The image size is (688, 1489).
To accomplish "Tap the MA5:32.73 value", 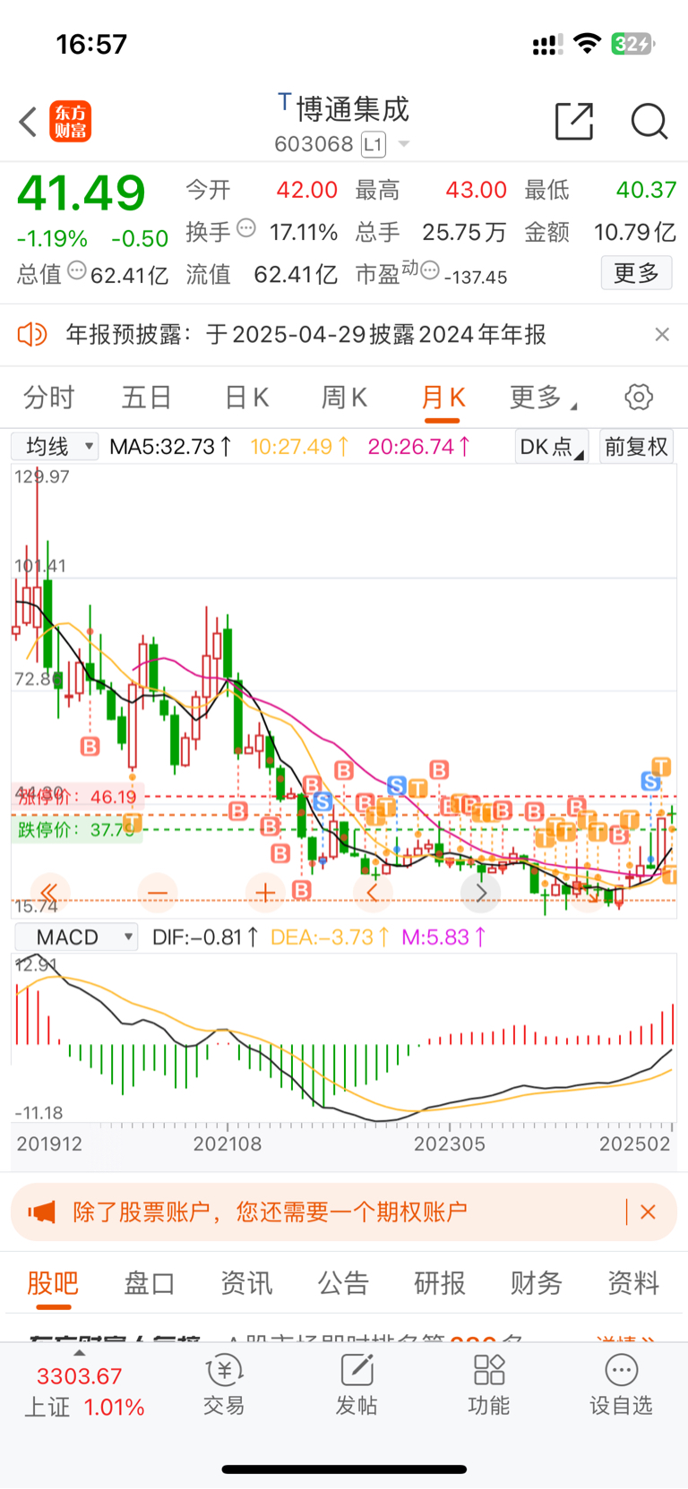I will (x=170, y=446).
